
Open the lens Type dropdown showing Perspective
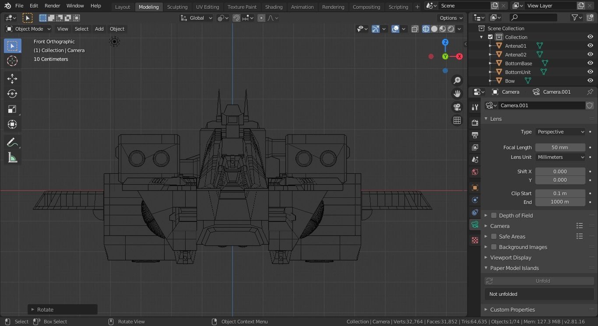(x=560, y=132)
